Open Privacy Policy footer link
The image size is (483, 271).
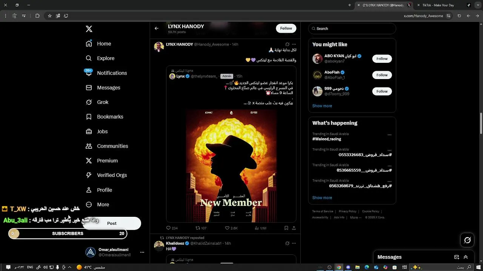click(x=348, y=212)
